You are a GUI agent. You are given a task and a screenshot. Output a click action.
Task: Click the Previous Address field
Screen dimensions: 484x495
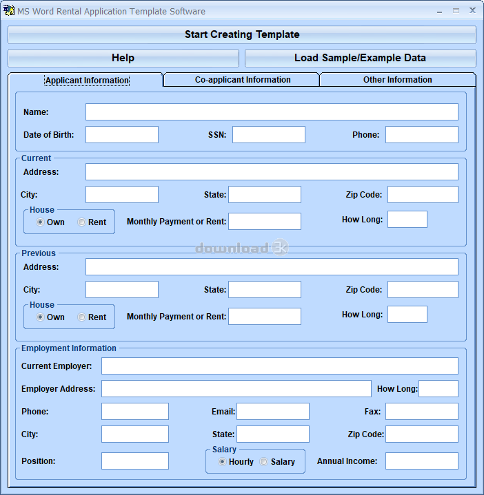[272, 266]
